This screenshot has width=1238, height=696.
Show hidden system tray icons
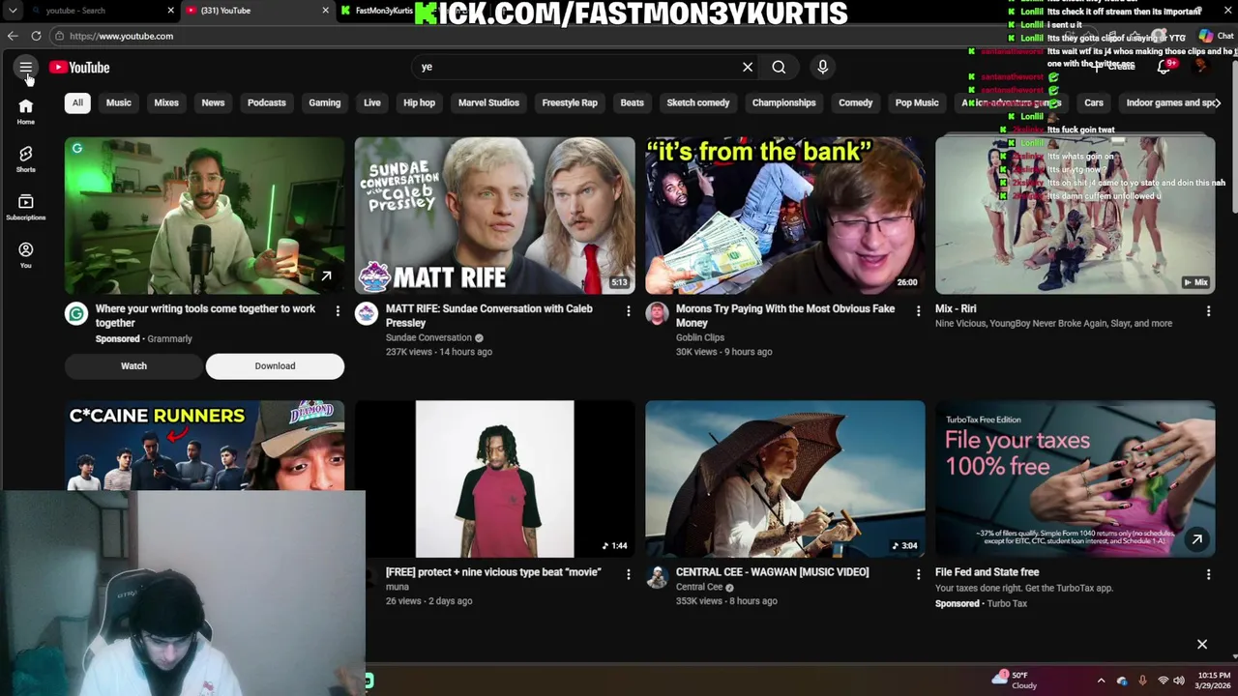coord(1101,681)
